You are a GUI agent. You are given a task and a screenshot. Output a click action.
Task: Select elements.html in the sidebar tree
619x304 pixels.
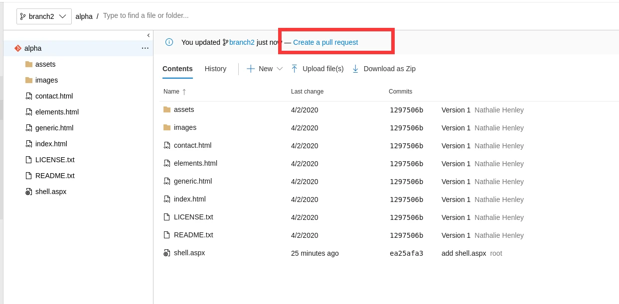[57, 112]
